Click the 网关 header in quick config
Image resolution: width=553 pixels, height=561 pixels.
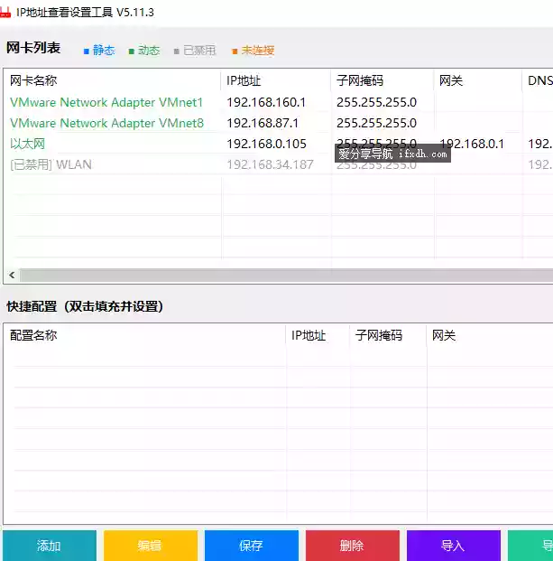(490, 335)
